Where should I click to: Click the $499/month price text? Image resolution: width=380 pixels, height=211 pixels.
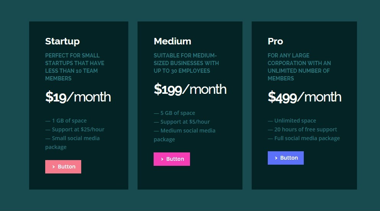[x=305, y=97]
